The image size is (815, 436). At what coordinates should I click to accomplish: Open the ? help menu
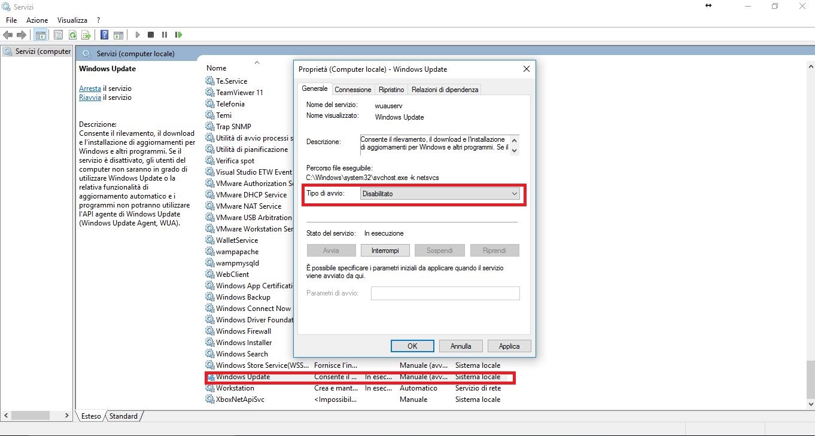tap(99, 20)
